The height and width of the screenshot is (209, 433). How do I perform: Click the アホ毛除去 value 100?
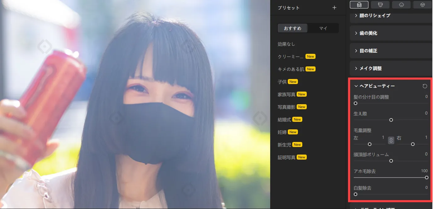pyautogui.click(x=424, y=171)
